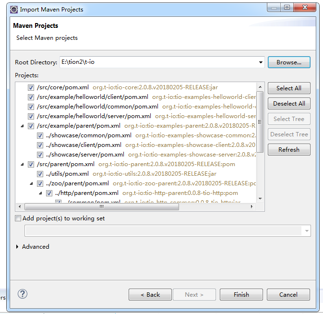Enable Add project(s) to working set

coord(18,218)
